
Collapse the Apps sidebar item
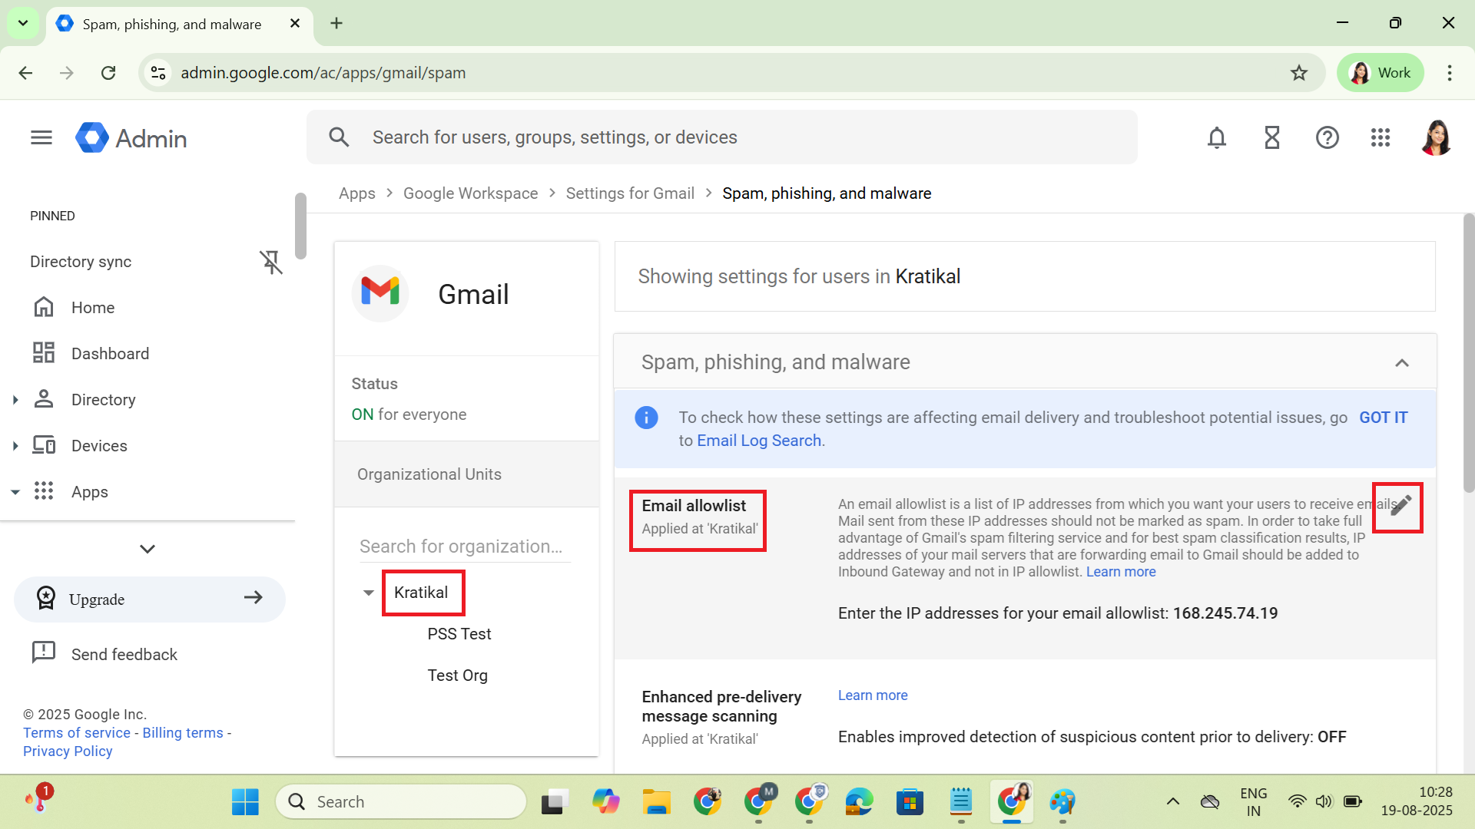(15, 492)
